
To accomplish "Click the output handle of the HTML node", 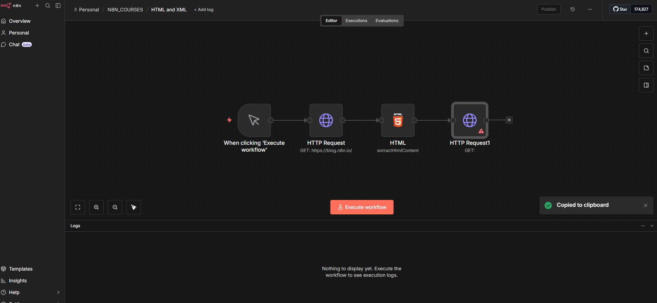I will click(x=415, y=120).
